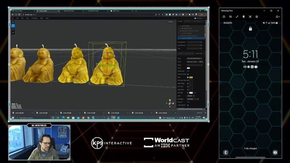Open the File menu
The image size is (290, 163).
12,18
